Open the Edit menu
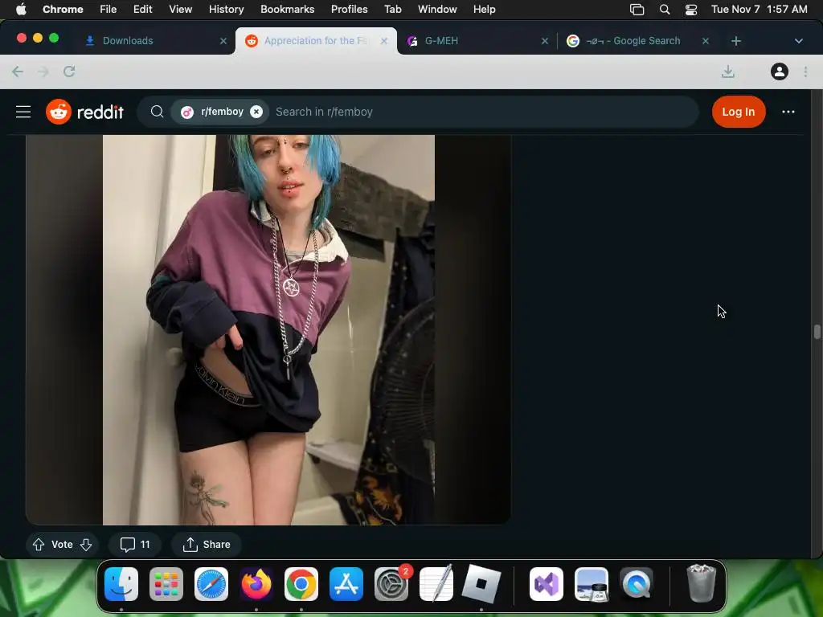 pyautogui.click(x=142, y=9)
